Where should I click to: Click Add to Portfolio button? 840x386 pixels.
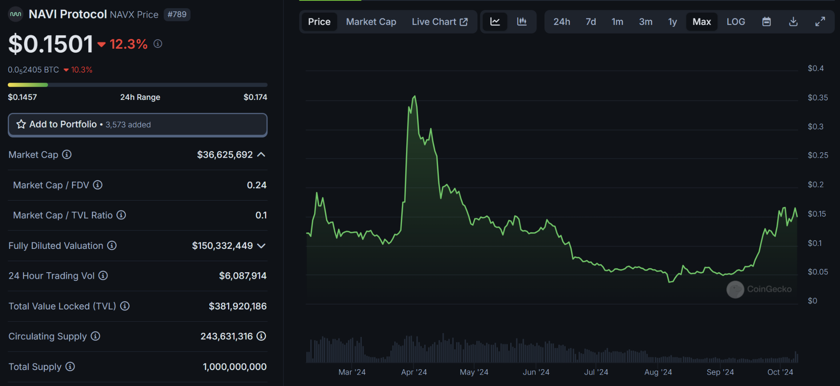(137, 124)
